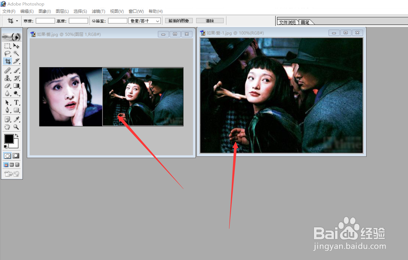Open the 图层(L) menu
This screenshot has width=408, height=260.
point(62,11)
